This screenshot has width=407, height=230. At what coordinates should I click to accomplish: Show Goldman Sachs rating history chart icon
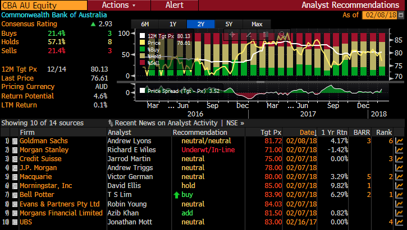(399, 141)
